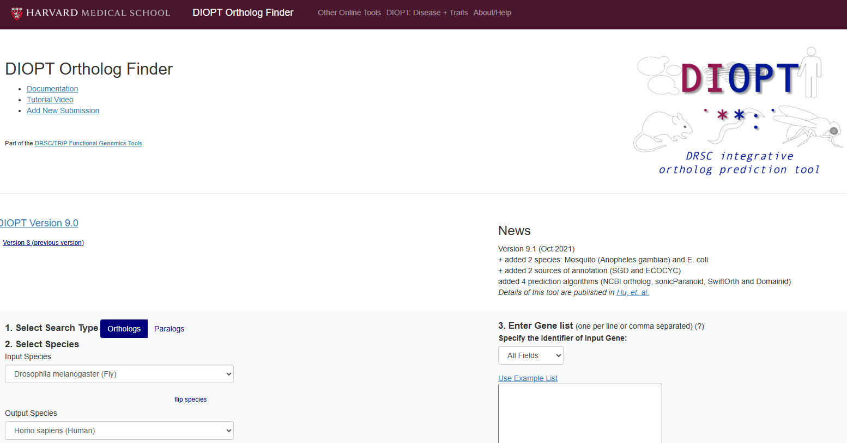Viewport: 847px width, 443px height.
Task: Open DIOPT: Disease + Traits menu item
Action: tap(427, 13)
